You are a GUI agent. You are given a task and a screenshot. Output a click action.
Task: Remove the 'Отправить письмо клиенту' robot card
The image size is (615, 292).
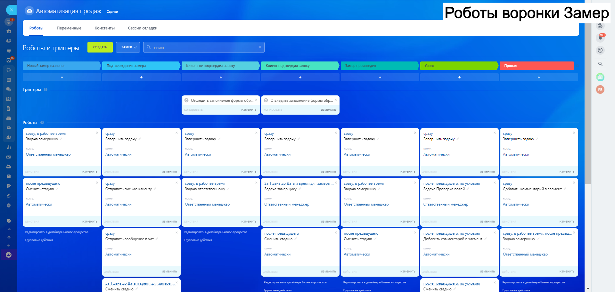pyautogui.click(x=176, y=182)
